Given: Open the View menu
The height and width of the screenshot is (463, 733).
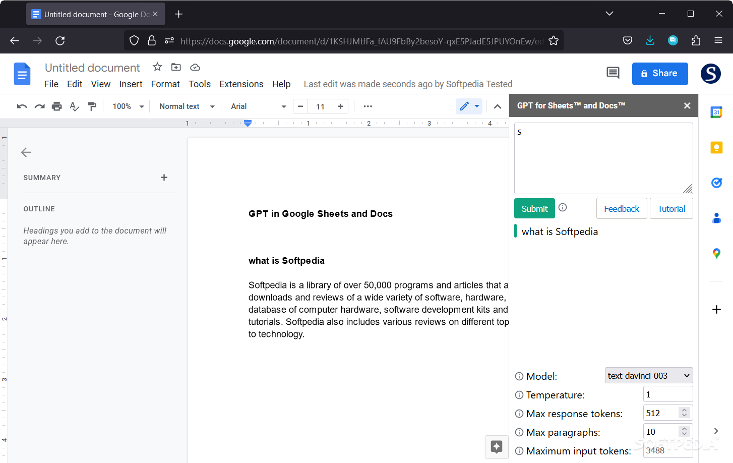Looking at the screenshot, I should pyautogui.click(x=101, y=84).
